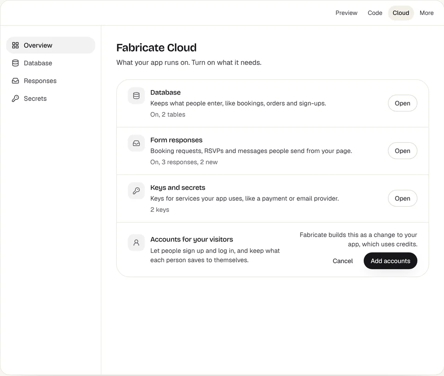
Task: Click the Database card's cylinder icon
Action: click(x=136, y=96)
